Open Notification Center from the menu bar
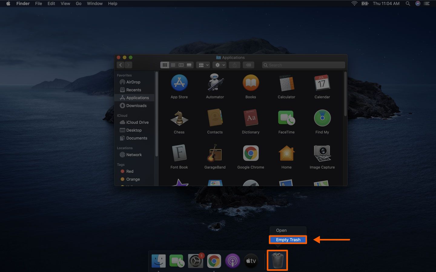 427,4
